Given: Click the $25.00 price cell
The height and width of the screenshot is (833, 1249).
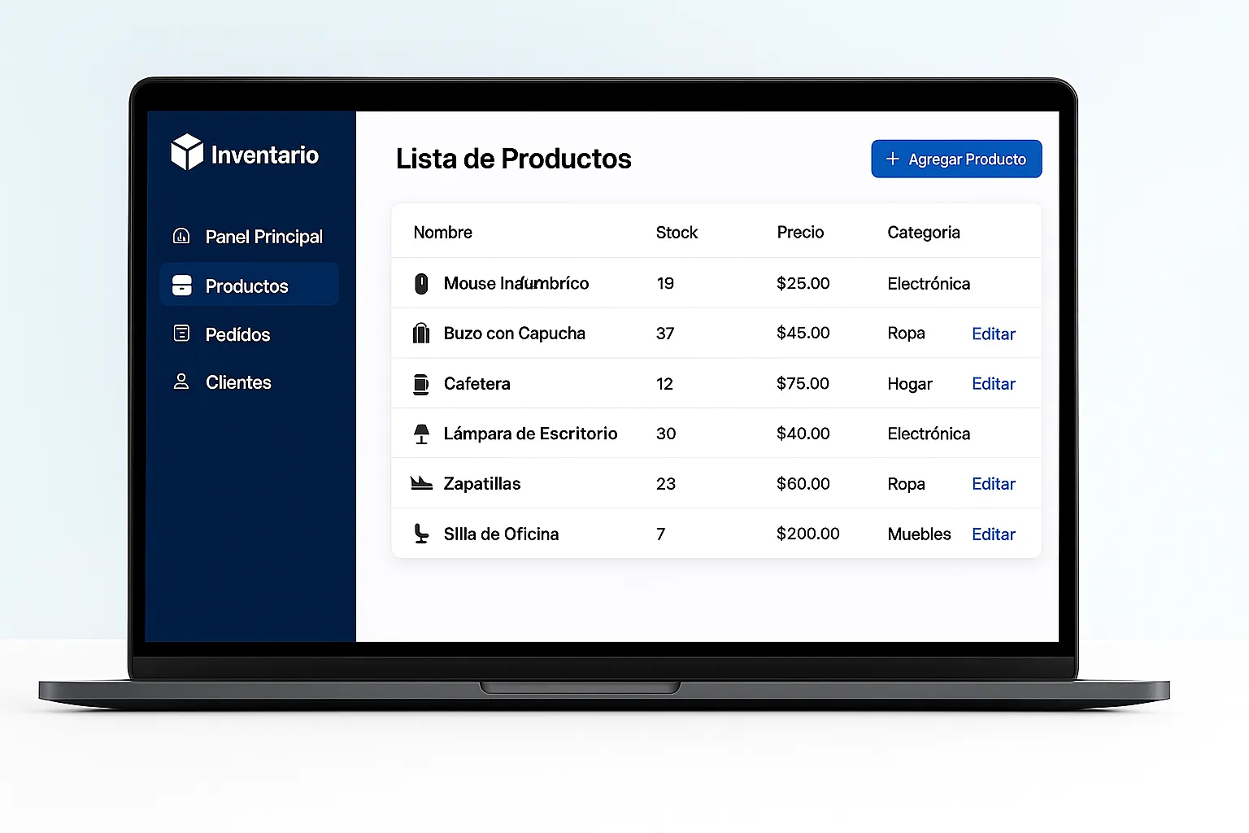Looking at the screenshot, I should pos(803,283).
